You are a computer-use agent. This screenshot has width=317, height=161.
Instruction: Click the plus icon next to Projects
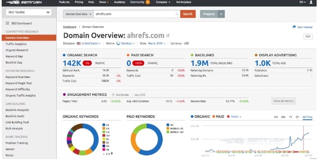click(221, 14)
